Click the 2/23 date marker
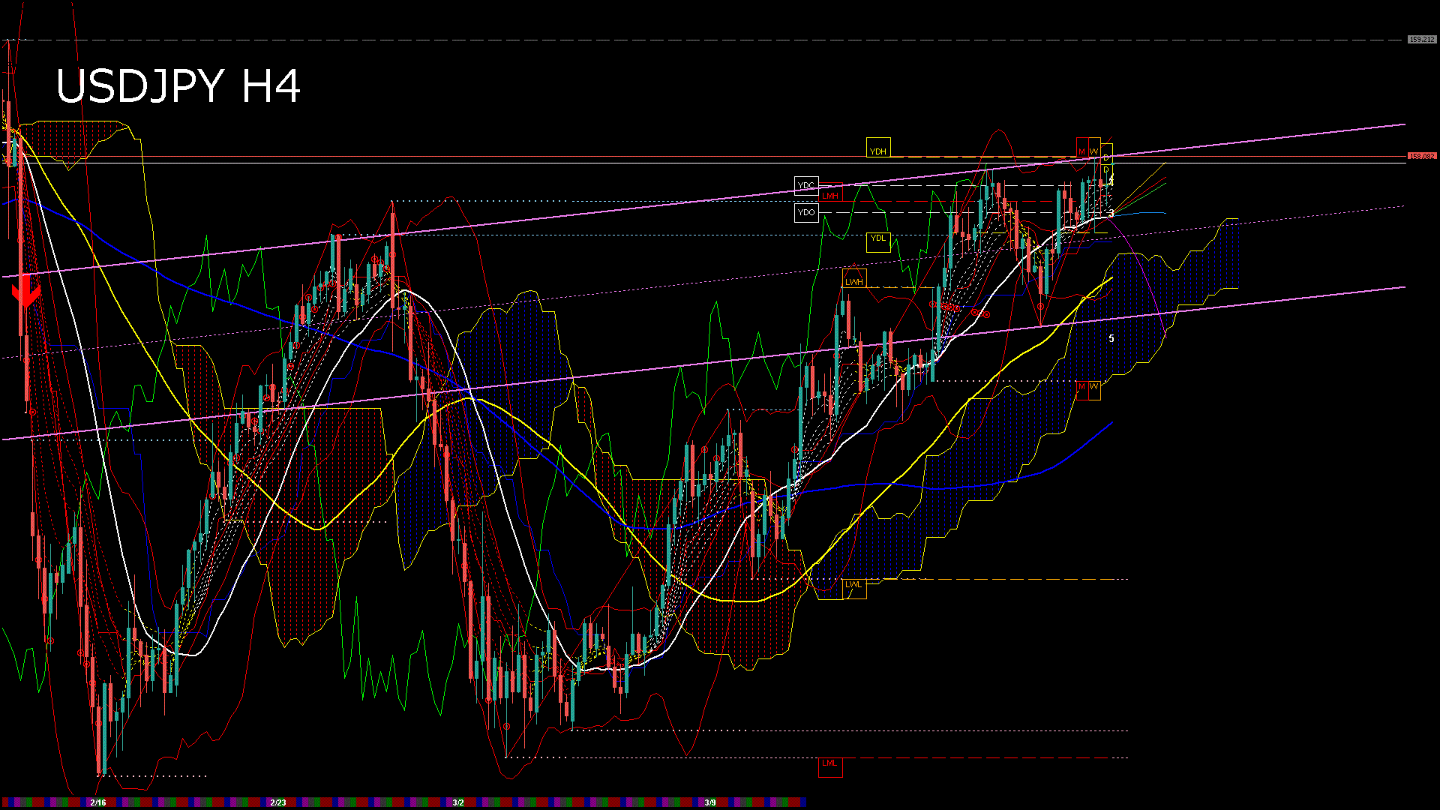1440x810 pixels. pyautogui.click(x=277, y=802)
